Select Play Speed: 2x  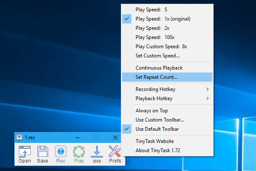tap(167, 28)
